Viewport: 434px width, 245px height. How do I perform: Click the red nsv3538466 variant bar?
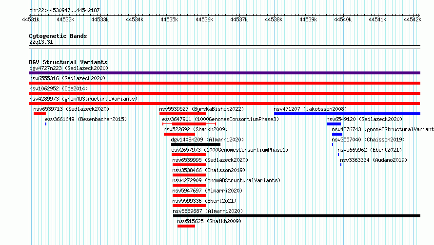[x=189, y=175]
